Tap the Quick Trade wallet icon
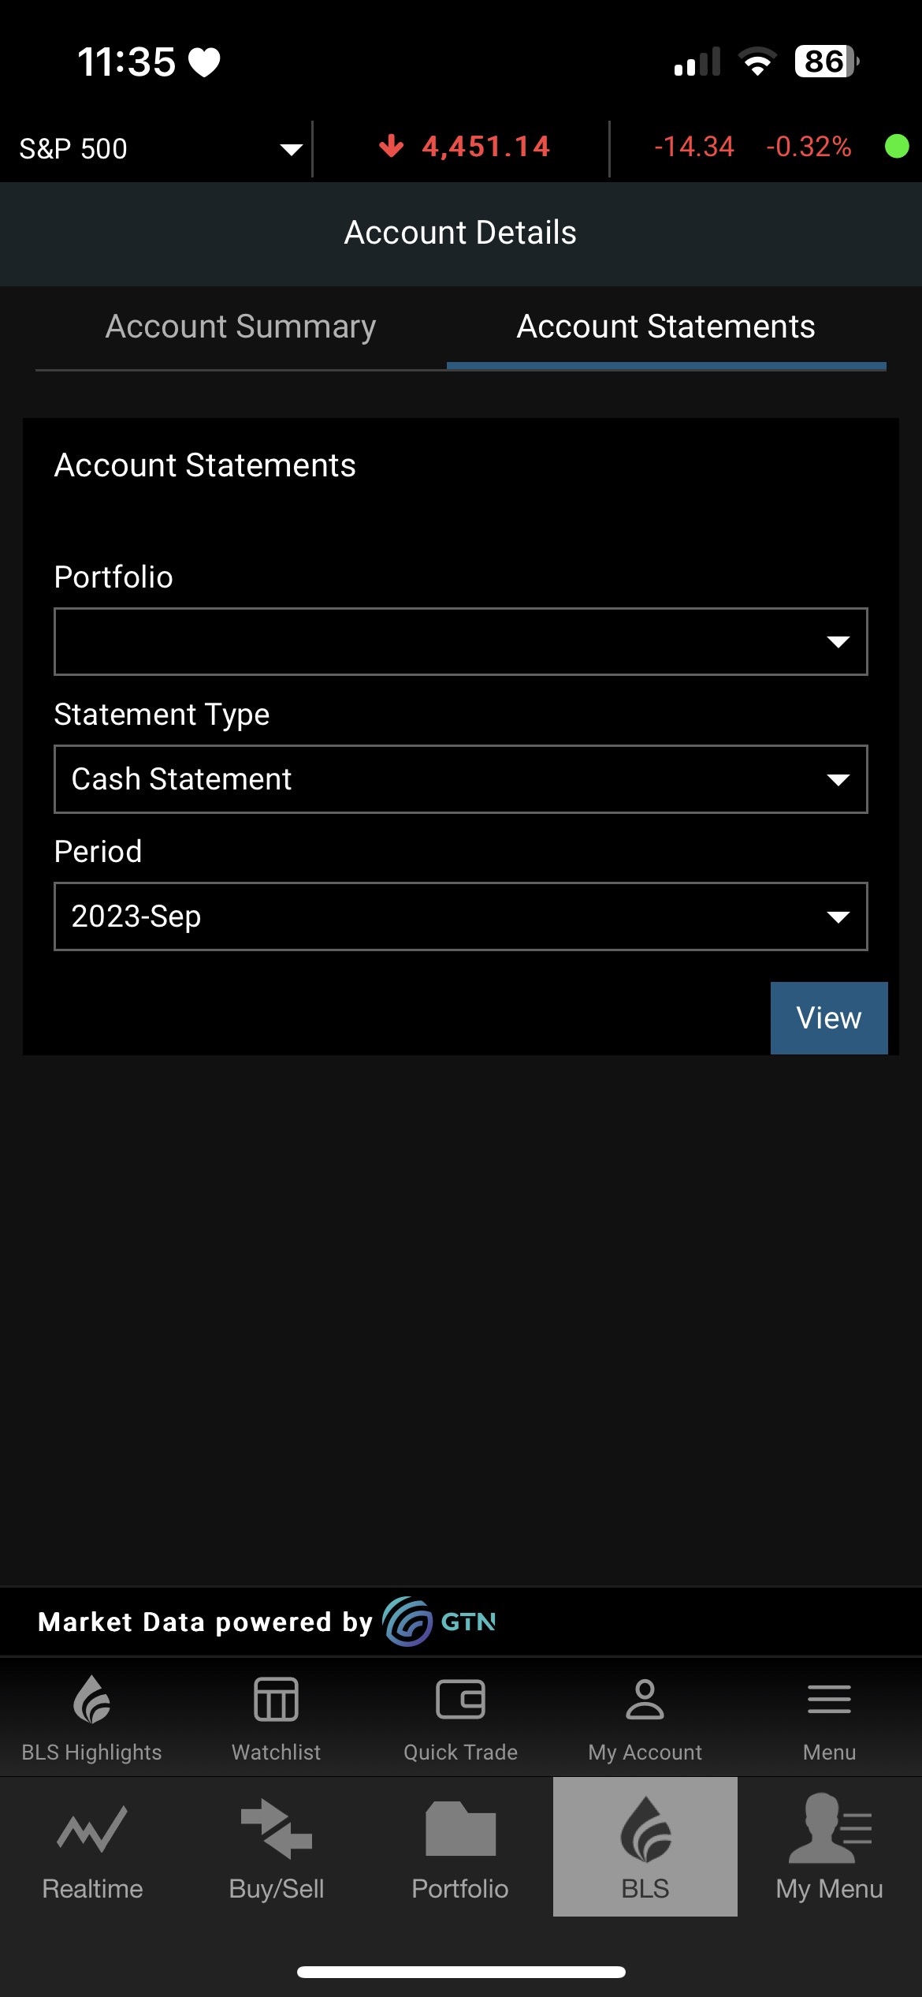This screenshot has width=922, height=1997. (460, 1700)
